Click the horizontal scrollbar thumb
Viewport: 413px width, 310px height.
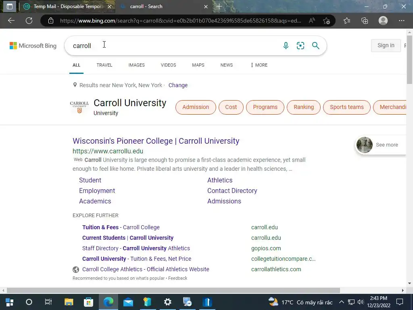tap(173, 290)
